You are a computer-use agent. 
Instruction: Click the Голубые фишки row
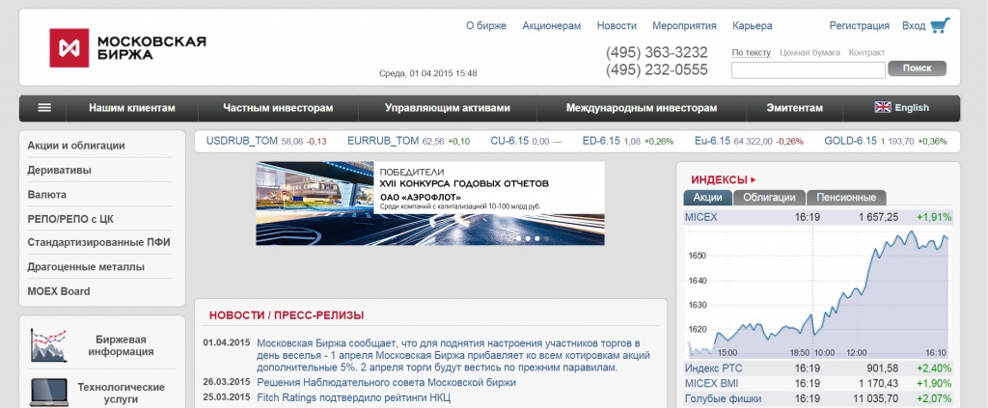(x=818, y=398)
